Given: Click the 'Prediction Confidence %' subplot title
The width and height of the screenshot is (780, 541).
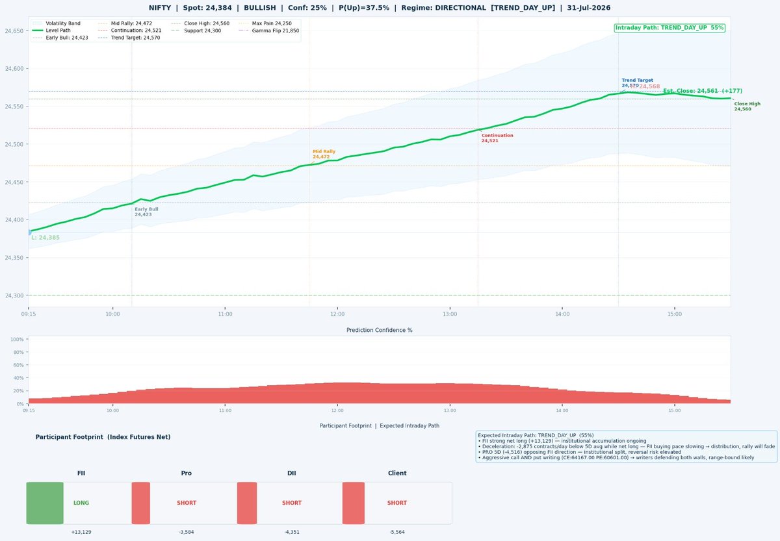Looking at the screenshot, I should 379,330.
